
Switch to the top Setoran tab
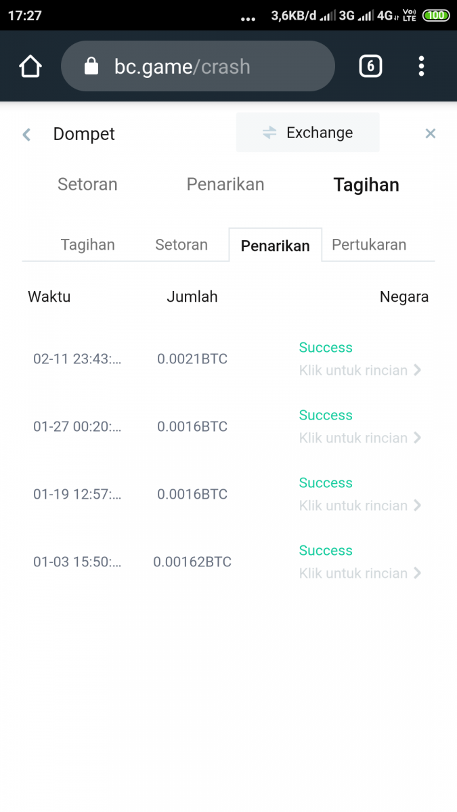click(x=87, y=185)
